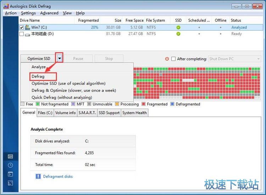Switch to the Volume info tab
Viewport: 266px width, 195px height.
pyautogui.click(x=65, y=113)
